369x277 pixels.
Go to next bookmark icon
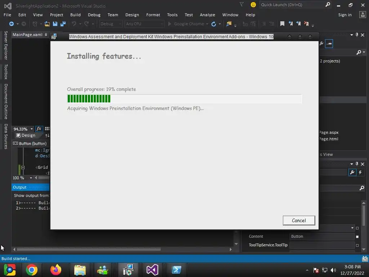point(298,23)
